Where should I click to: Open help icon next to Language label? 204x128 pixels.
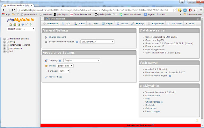click(60, 60)
